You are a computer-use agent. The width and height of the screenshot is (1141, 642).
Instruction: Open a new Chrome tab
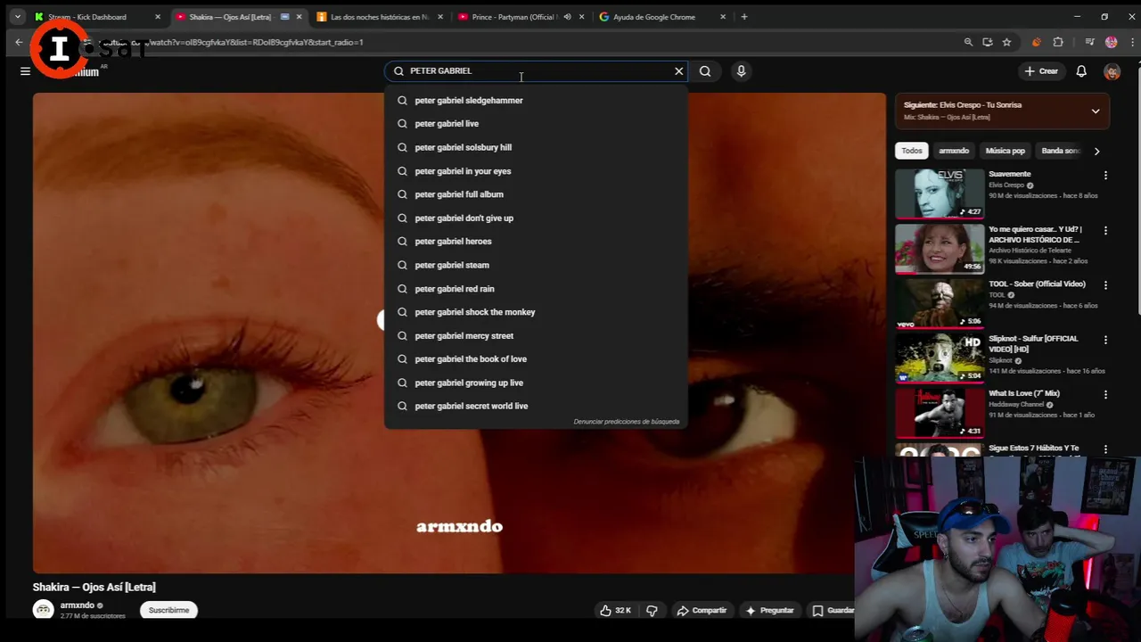(x=744, y=17)
